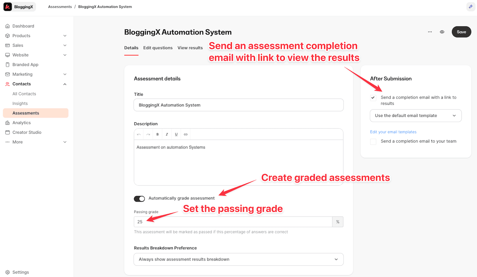Open more options via the ellipsis icon
Screen dimensions: 477x277
coord(430,32)
